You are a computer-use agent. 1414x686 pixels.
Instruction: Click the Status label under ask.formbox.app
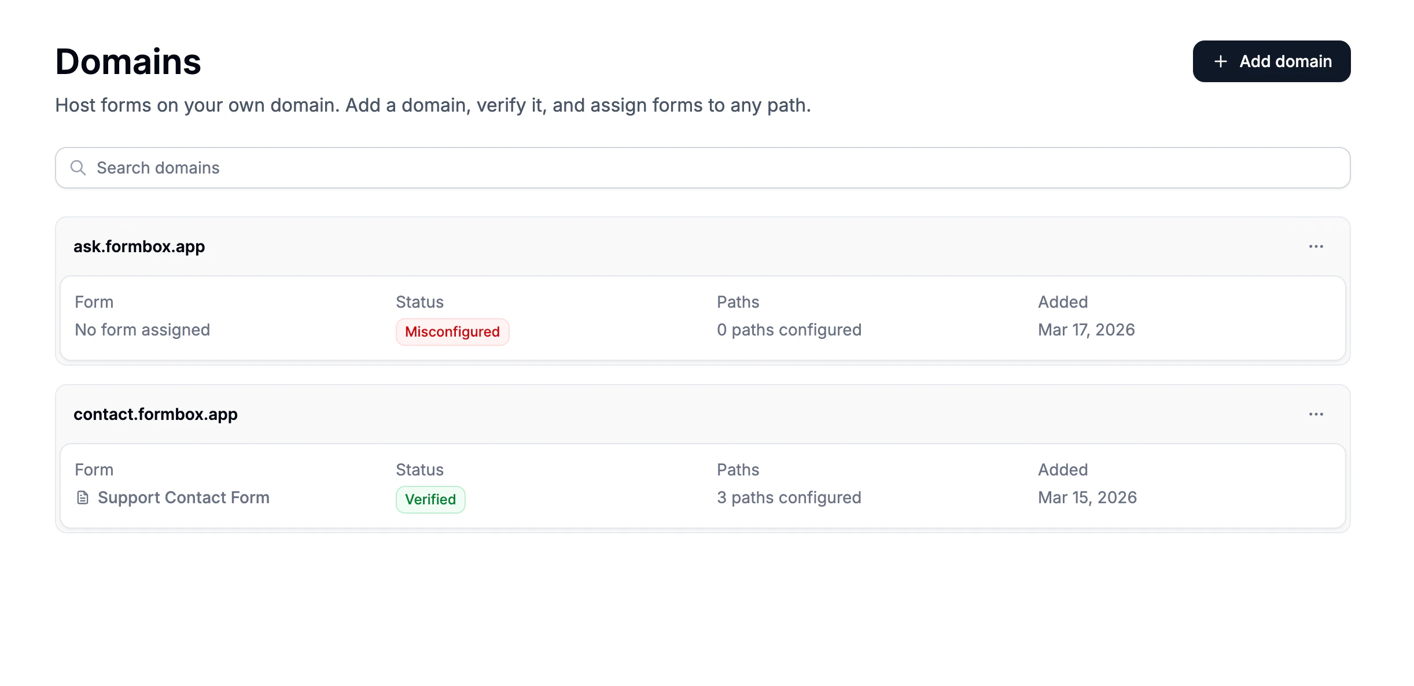click(419, 302)
